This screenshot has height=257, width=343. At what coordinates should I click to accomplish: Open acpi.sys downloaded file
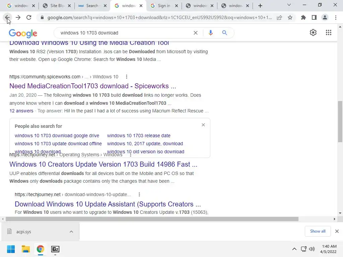[24, 232]
